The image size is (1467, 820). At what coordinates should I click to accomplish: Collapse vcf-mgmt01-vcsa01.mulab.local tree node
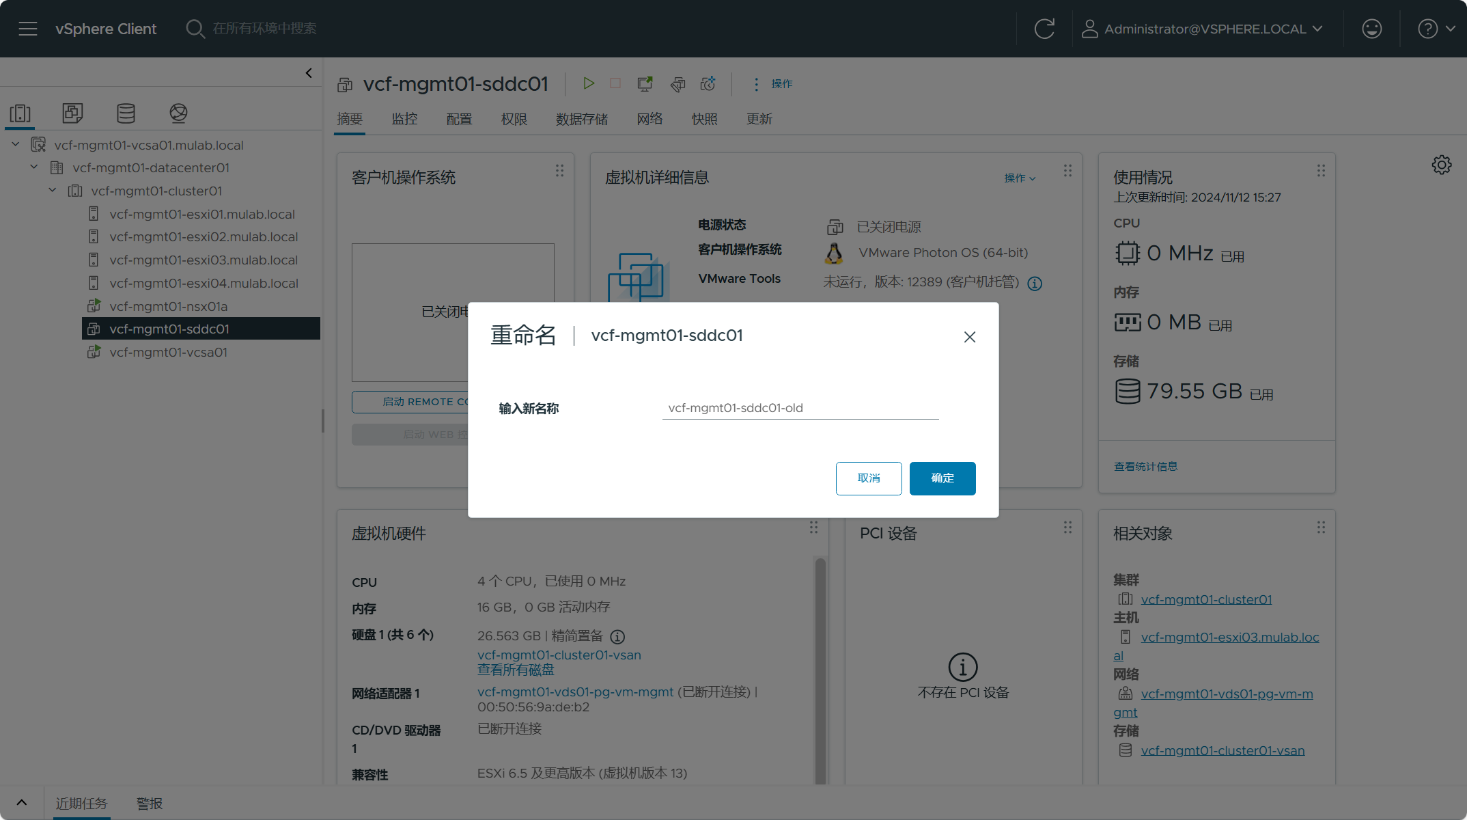coord(15,145)
